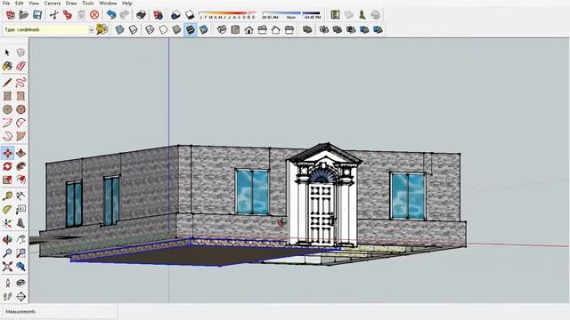
Task: Open the View menu
Action: [x=34, y=3]
